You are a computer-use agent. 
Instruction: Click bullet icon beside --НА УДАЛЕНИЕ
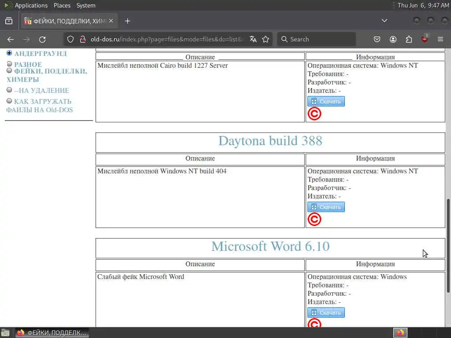9,90
